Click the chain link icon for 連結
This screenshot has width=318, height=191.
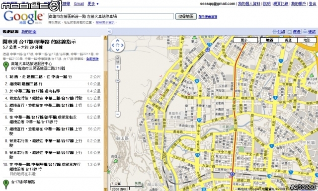tap(305, 32)
